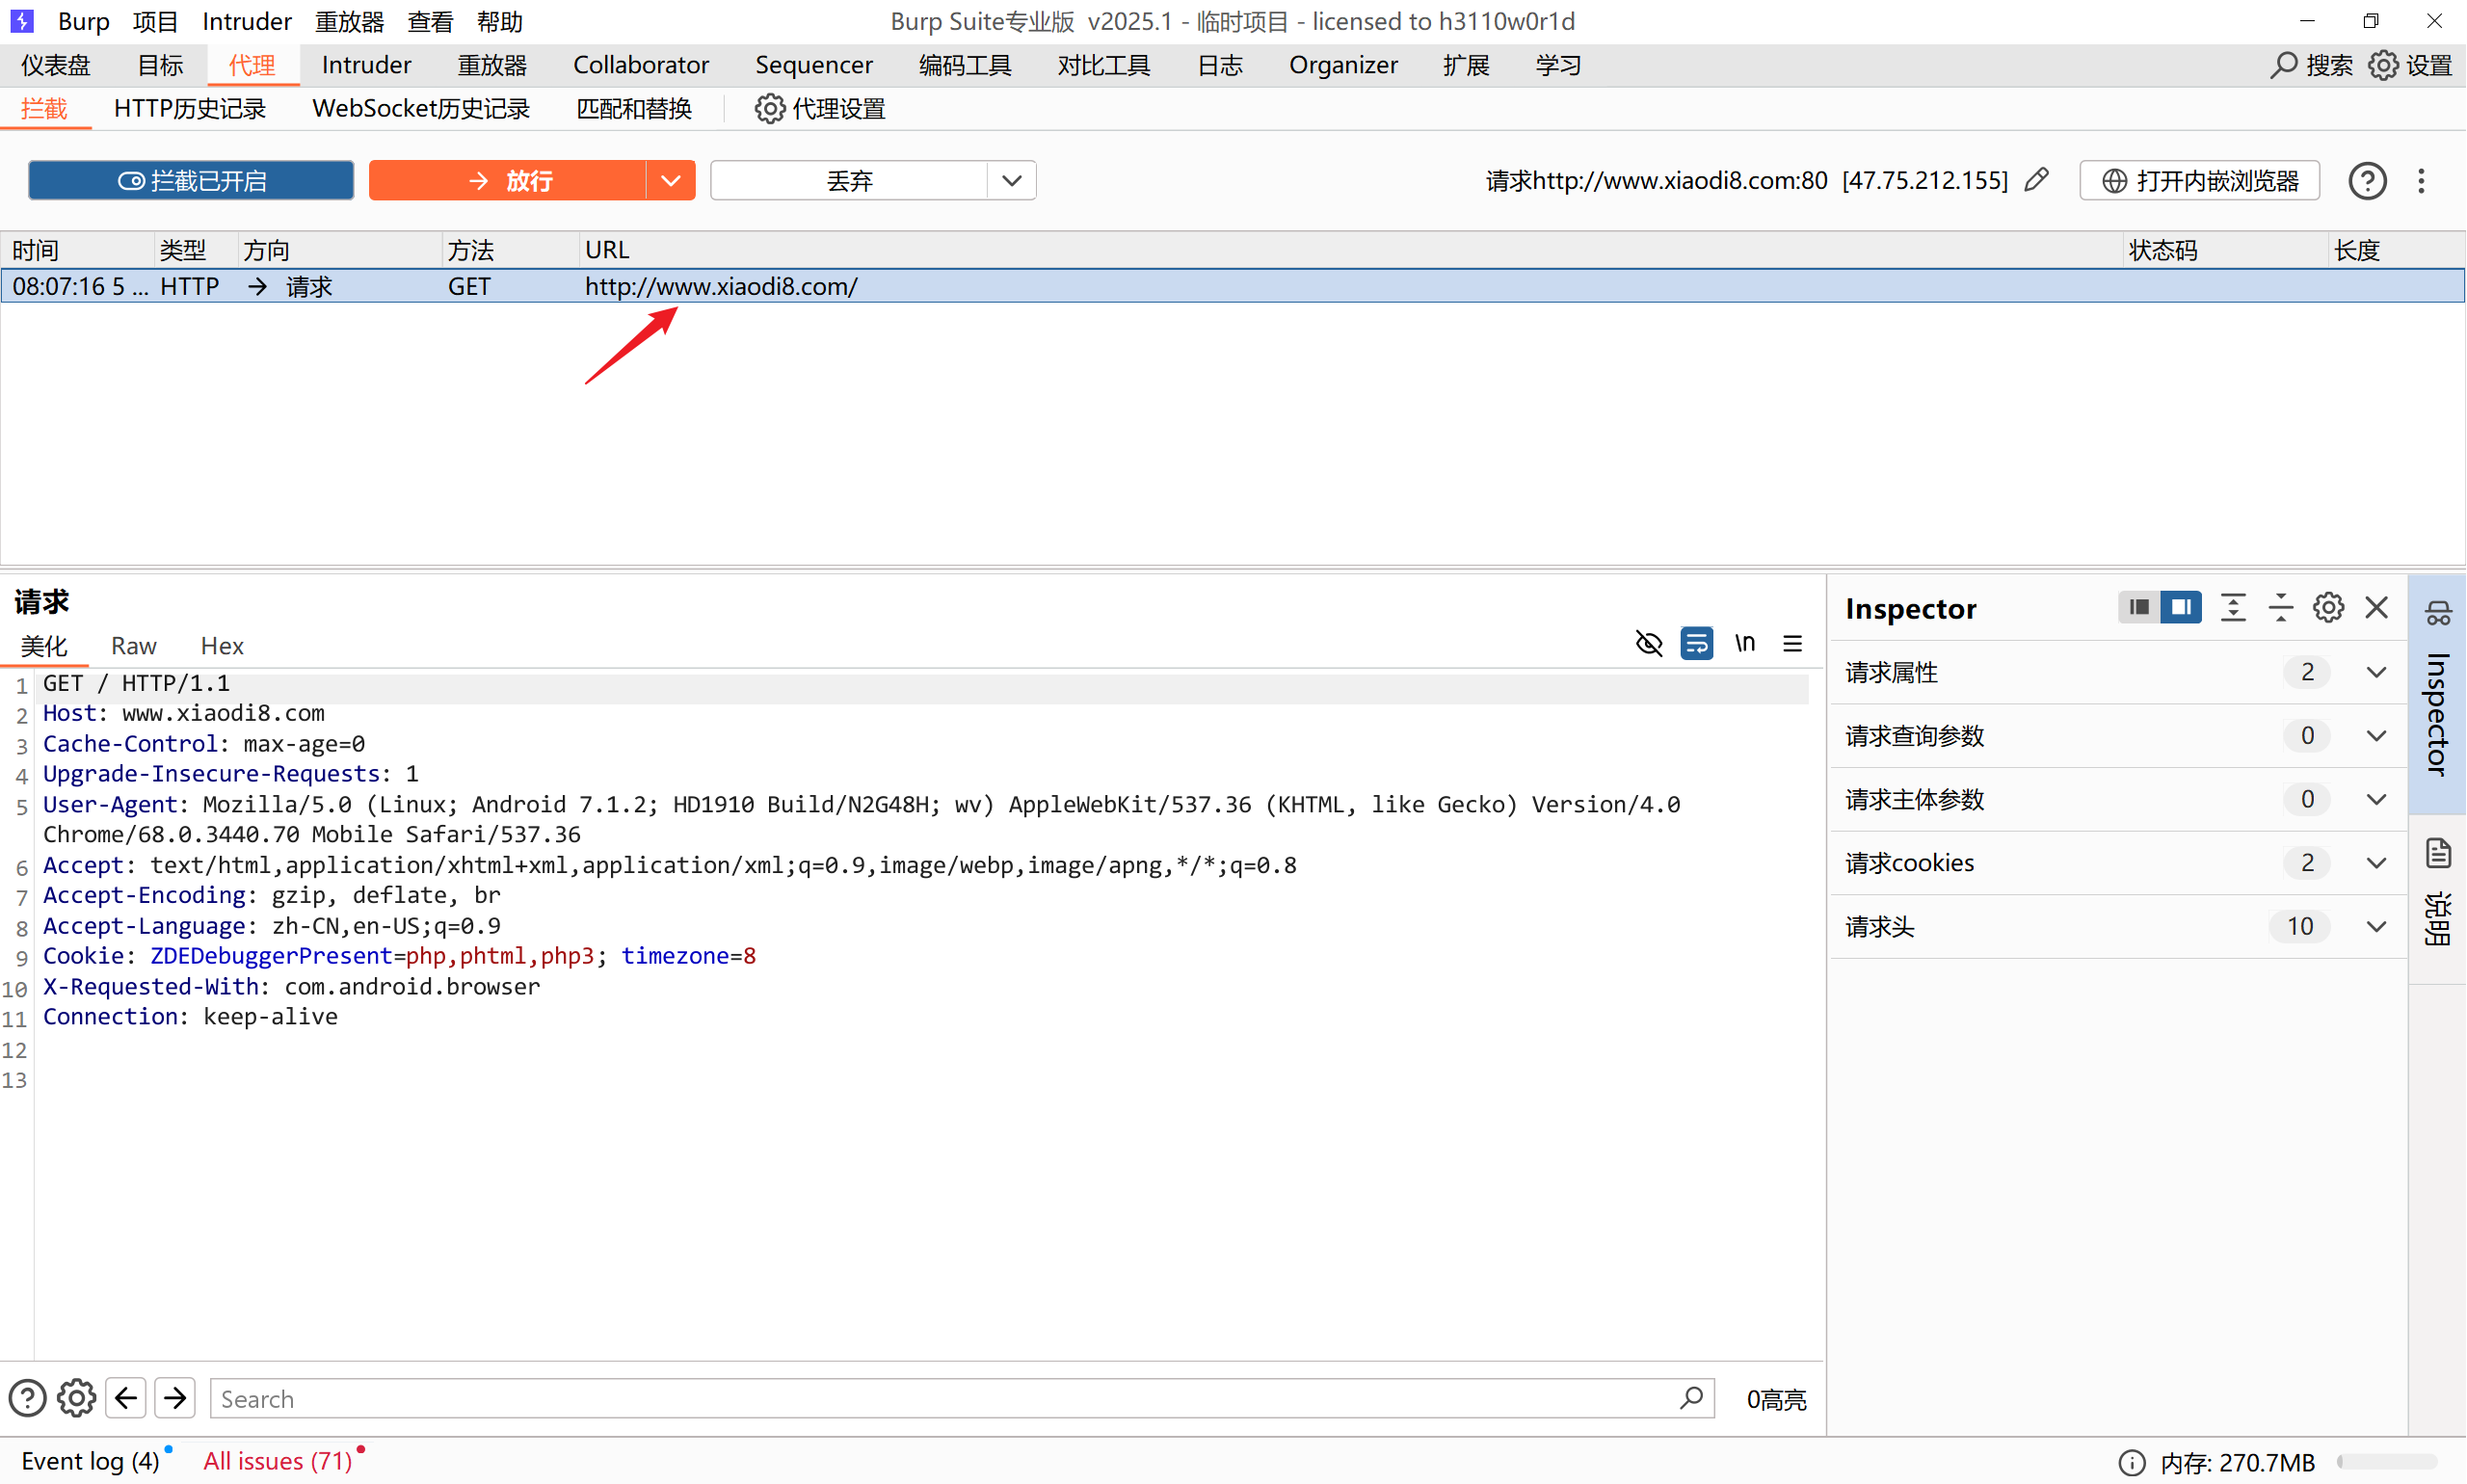This screenshot has width=2467, height=1484.
Task: Expand the 请求cookies section
Action: (2376, 863)
